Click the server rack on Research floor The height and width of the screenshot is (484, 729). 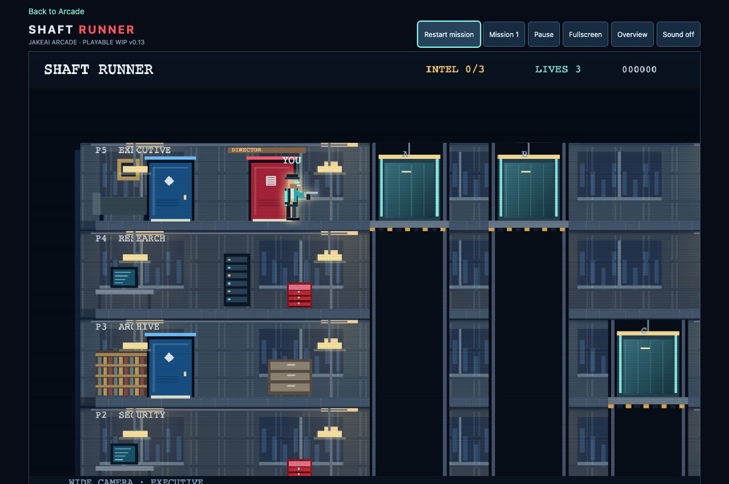(x=237, y=280)
